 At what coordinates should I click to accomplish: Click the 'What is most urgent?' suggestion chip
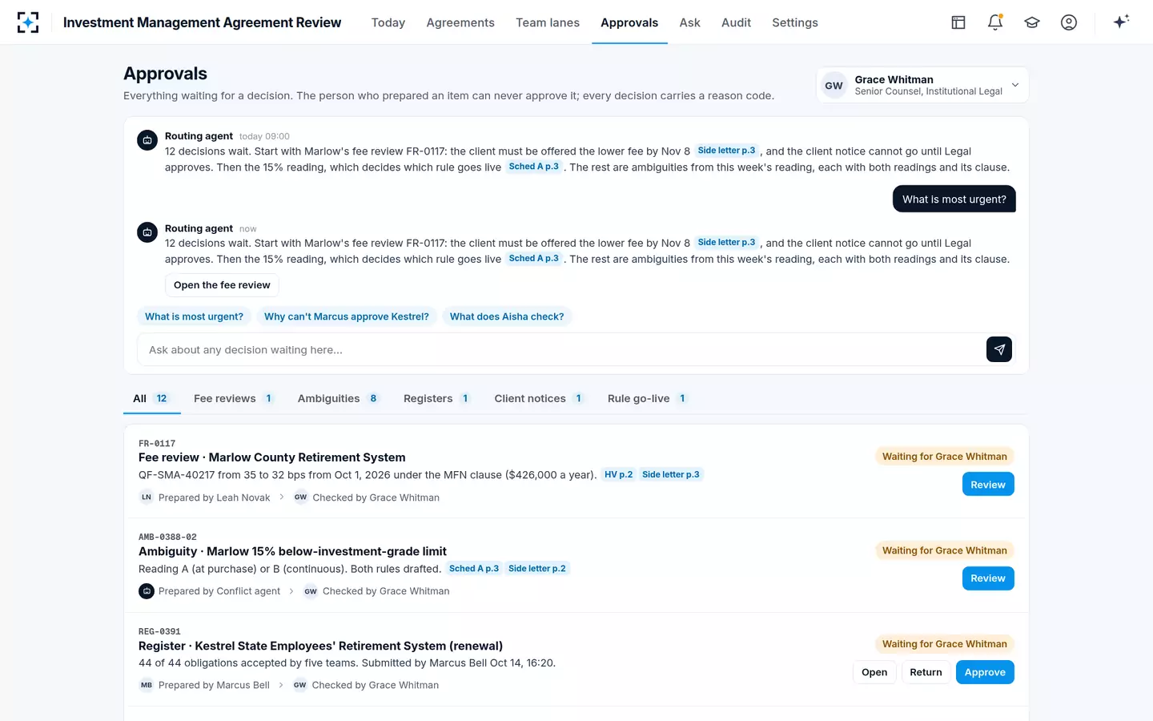pyautogui.click(x=194, y=316)
